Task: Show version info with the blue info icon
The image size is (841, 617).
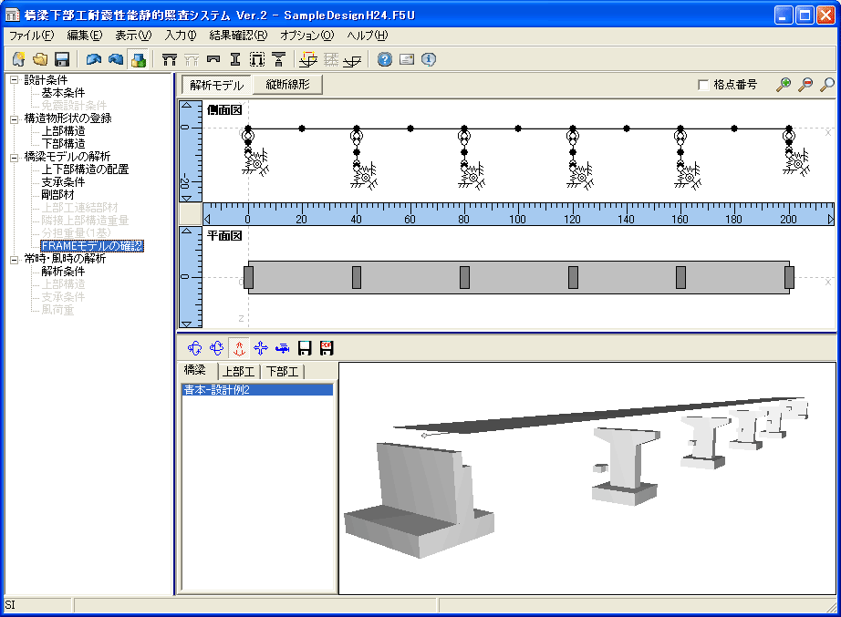Action: click(x=429, y=59)
